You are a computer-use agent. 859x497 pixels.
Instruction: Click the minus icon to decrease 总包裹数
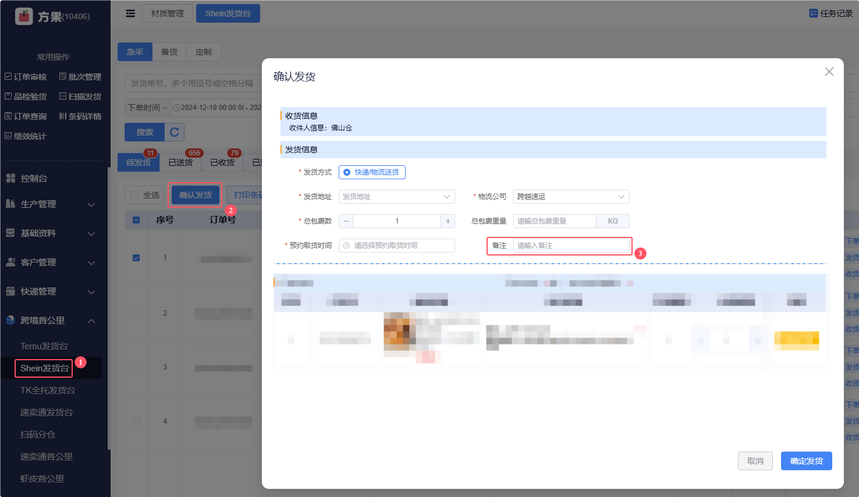coord(346,221)
